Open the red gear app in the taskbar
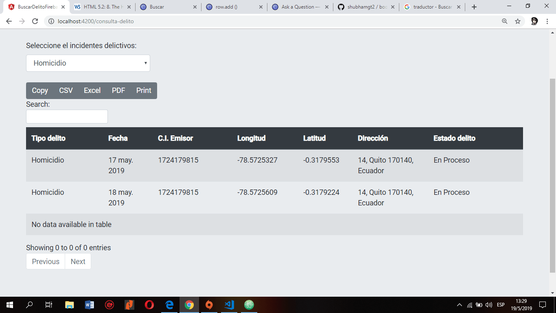 coord(109,304)
